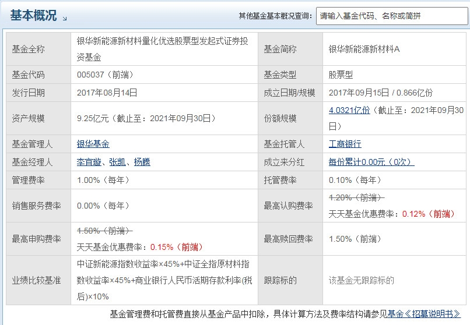Viewport: 470px width, 325px height.
Task: Click the 成立日期/规模 label cell
Action: (x=290, y=93)
